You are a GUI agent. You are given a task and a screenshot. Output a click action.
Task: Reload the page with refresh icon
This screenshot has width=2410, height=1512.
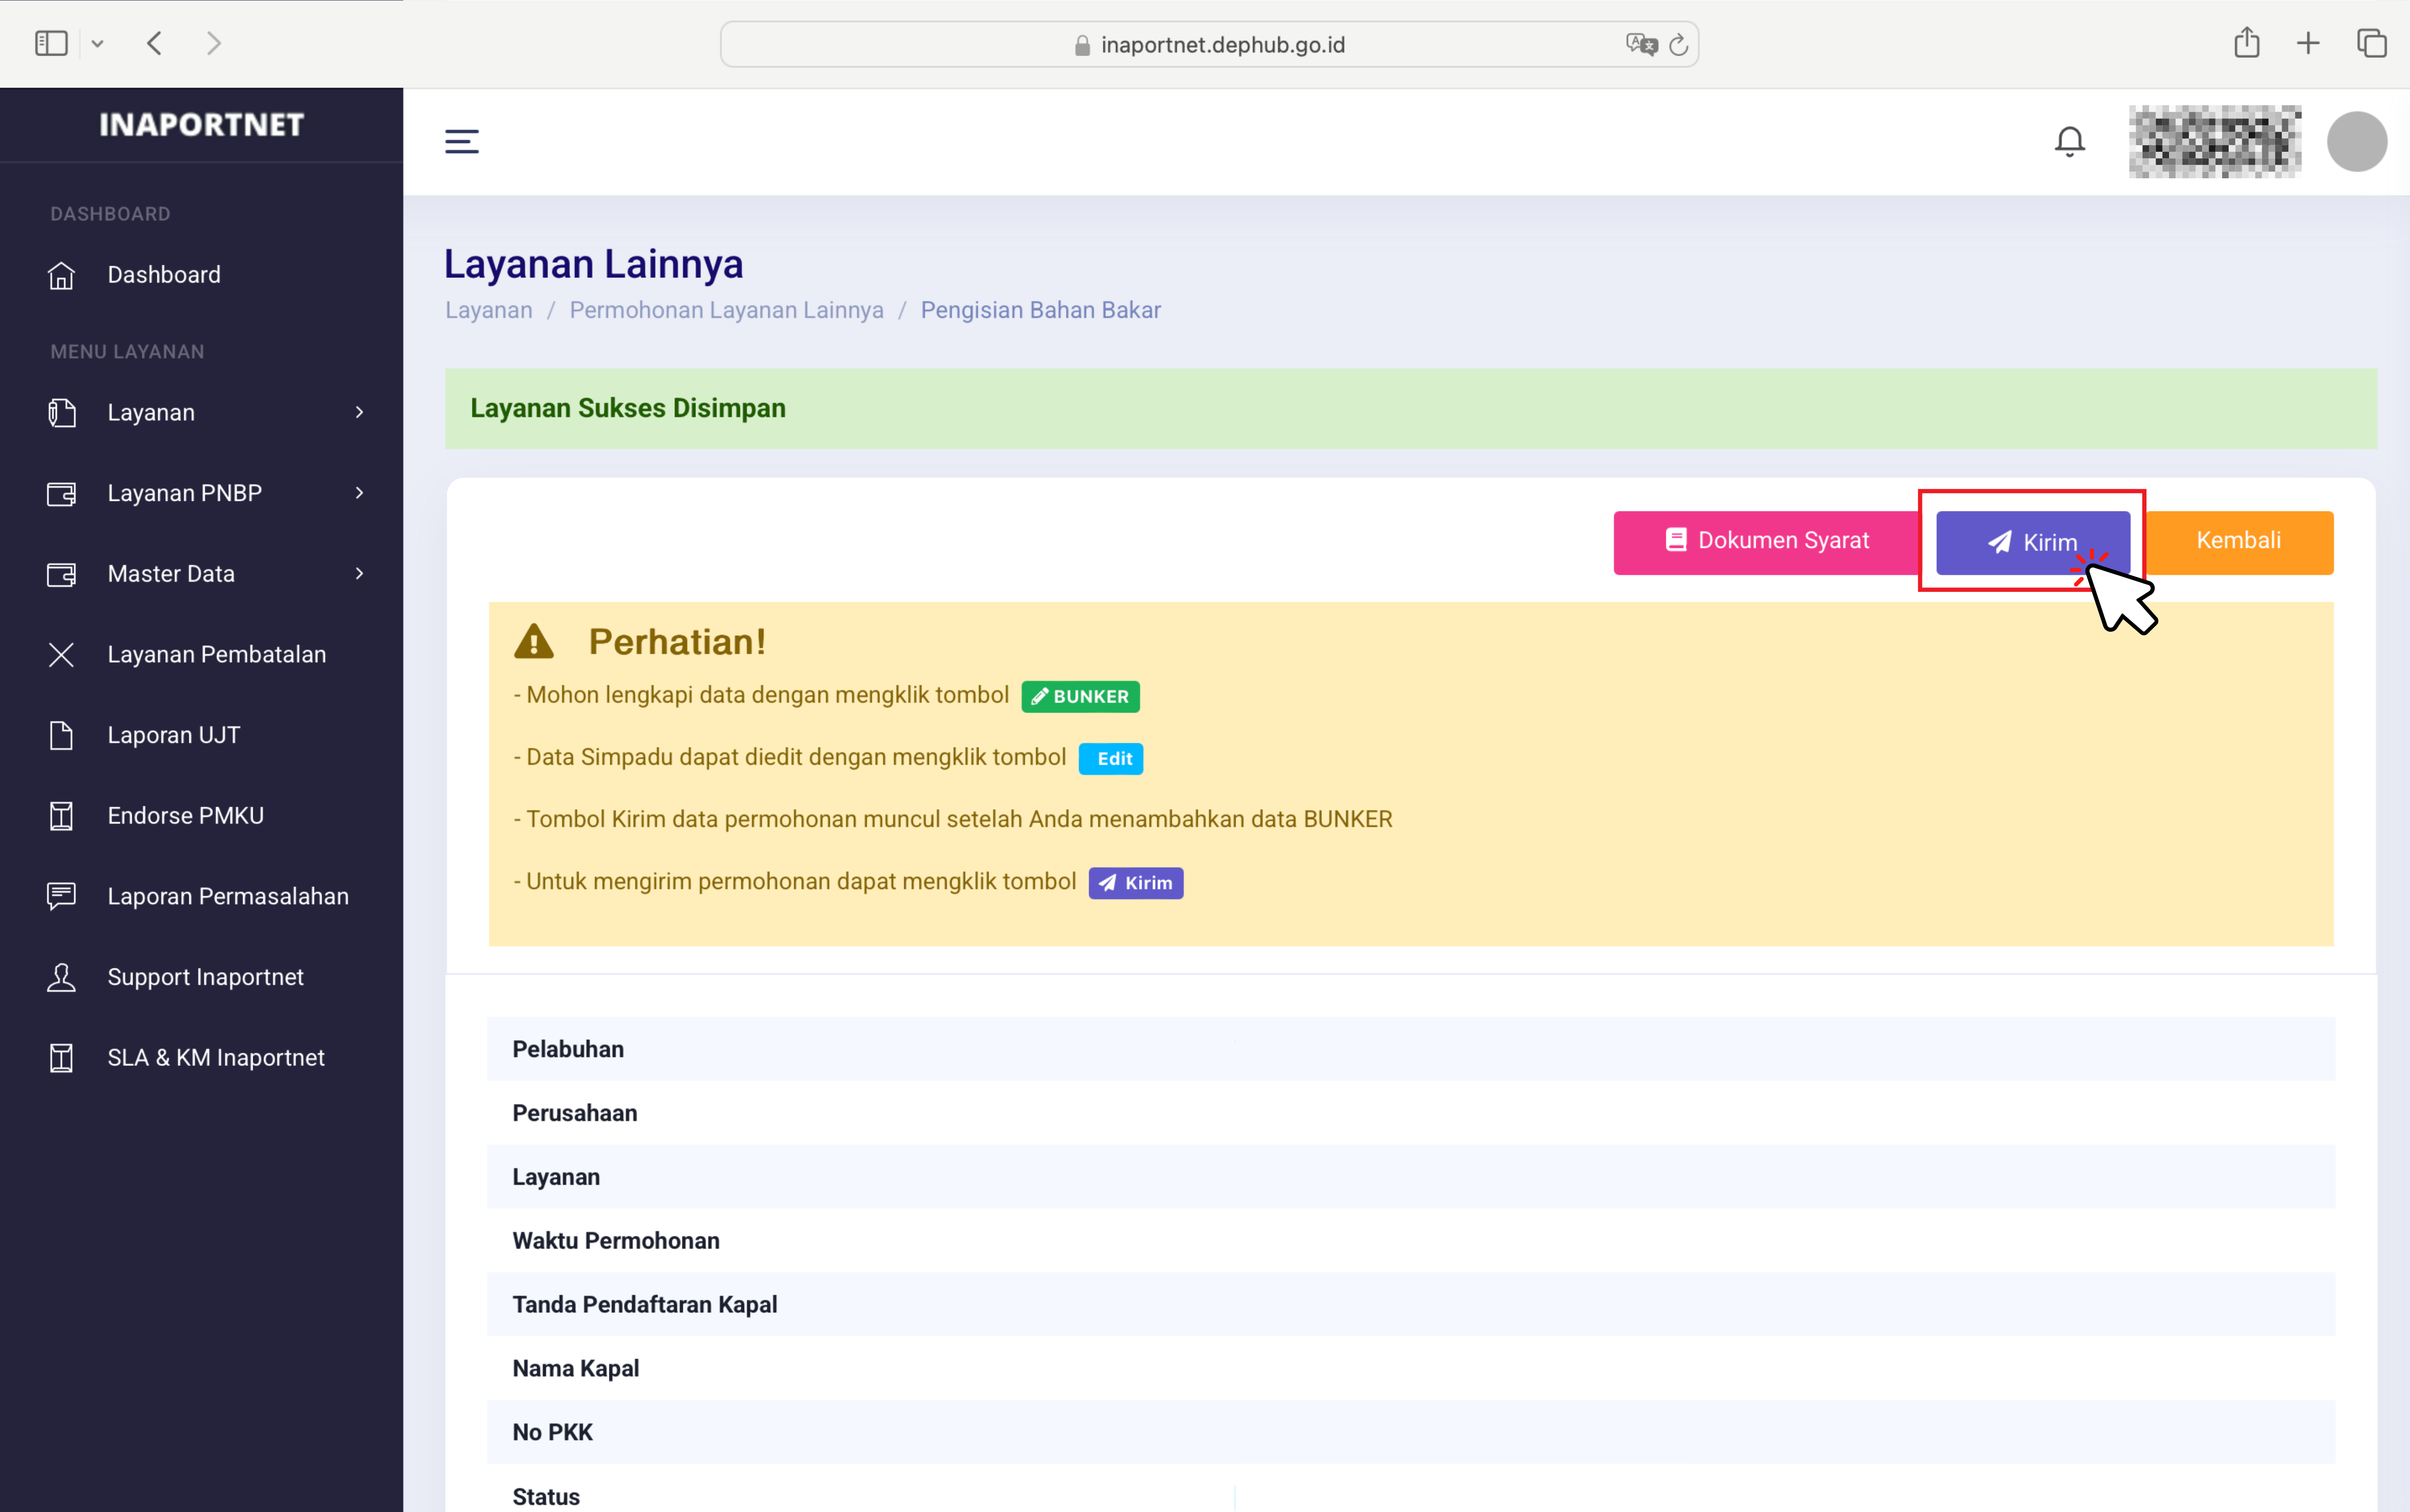click(x=1679, y=44)
